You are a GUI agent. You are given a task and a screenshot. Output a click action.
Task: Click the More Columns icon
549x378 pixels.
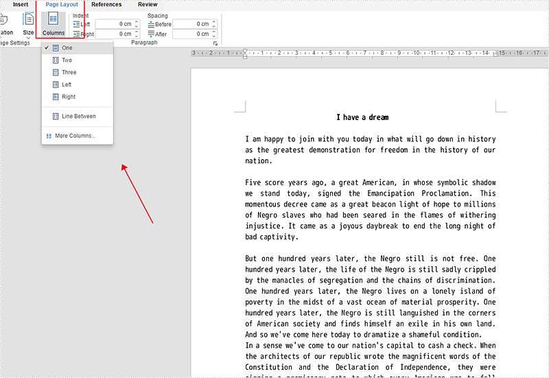49,136
